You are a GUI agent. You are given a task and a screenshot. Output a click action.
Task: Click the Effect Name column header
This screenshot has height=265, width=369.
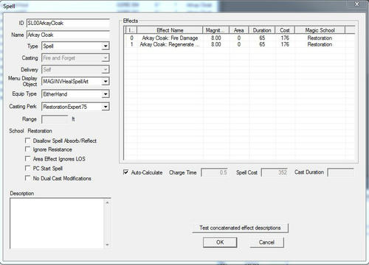[170, 30]
